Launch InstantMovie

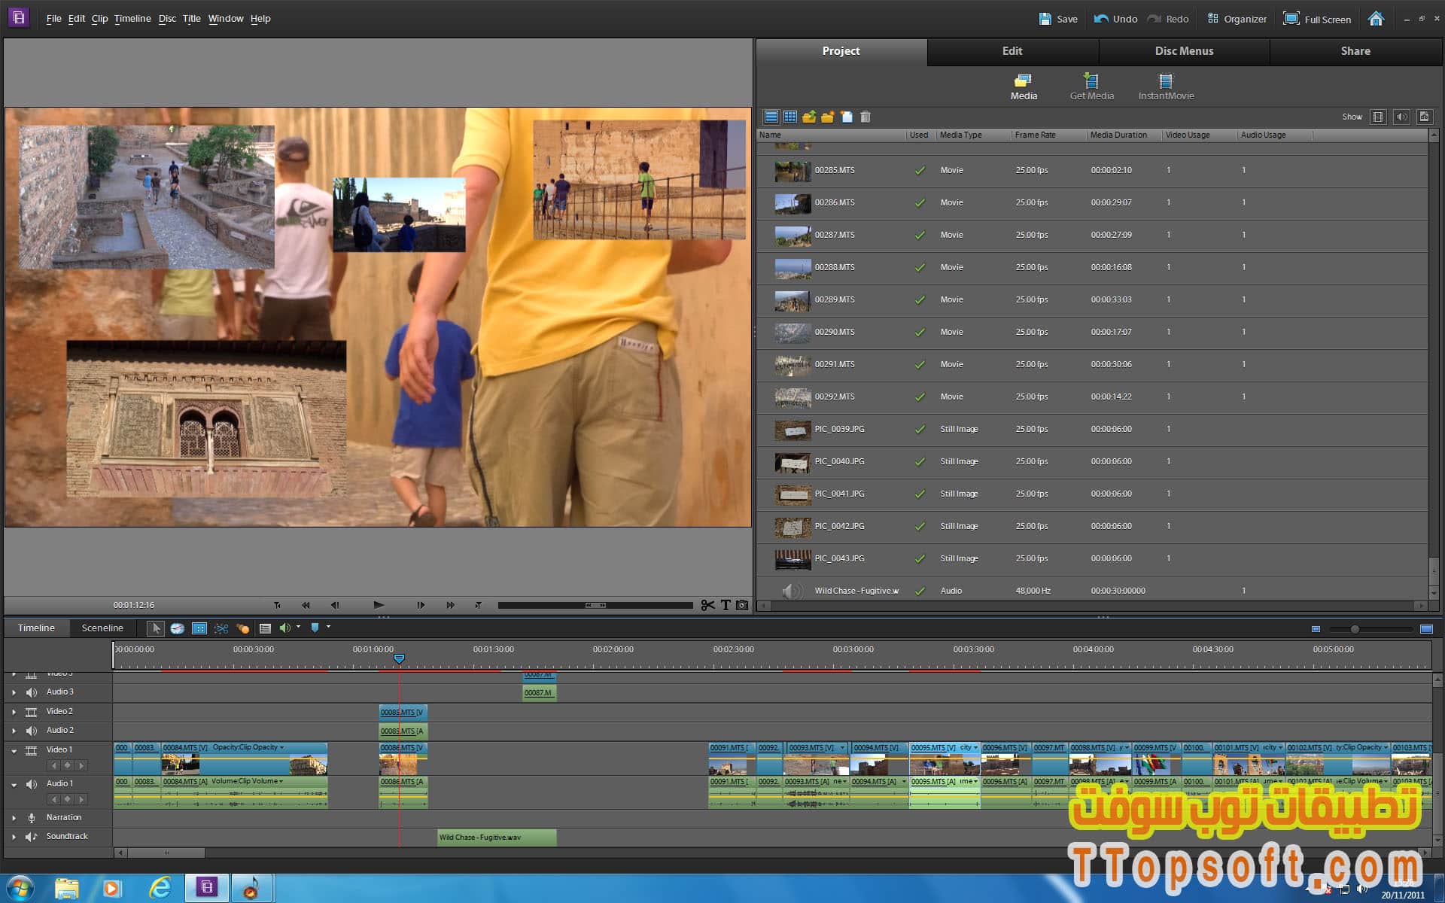[1166, 87]
